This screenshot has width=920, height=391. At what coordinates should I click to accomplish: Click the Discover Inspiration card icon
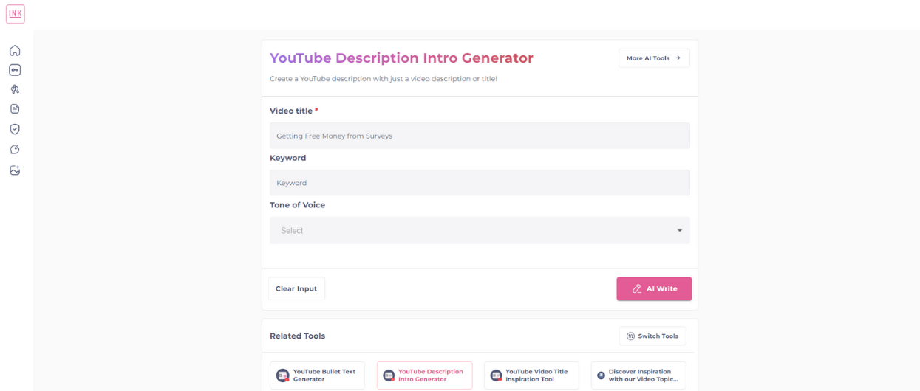(601, 376)
